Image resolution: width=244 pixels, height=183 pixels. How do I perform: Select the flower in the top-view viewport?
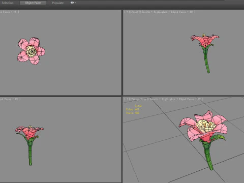pyautogui.click(x=31, y=51)
